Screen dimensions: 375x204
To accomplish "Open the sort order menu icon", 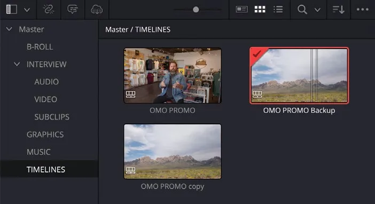I will (x=339, y=10).
